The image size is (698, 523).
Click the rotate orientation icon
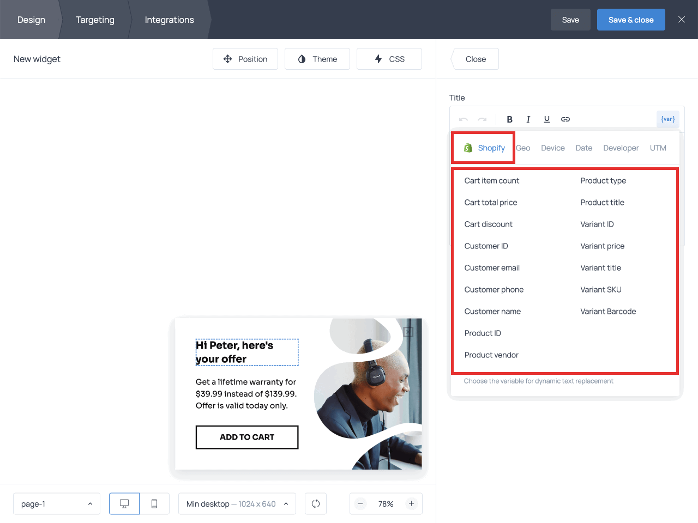[x=316, y=504]
